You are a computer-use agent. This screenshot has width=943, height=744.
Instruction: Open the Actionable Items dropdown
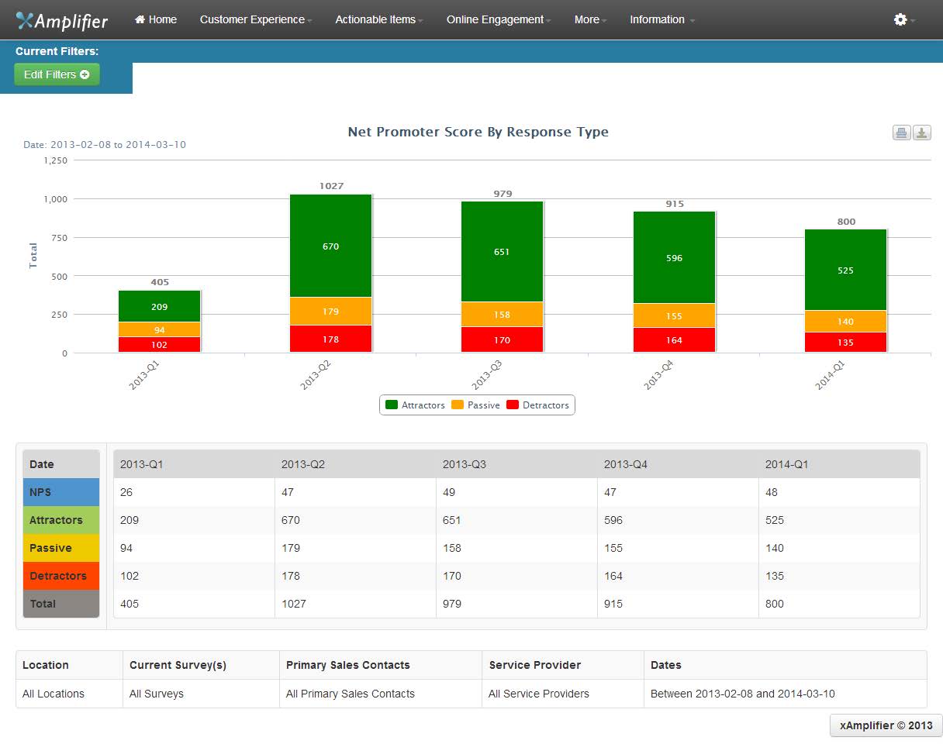pos(379,19)
